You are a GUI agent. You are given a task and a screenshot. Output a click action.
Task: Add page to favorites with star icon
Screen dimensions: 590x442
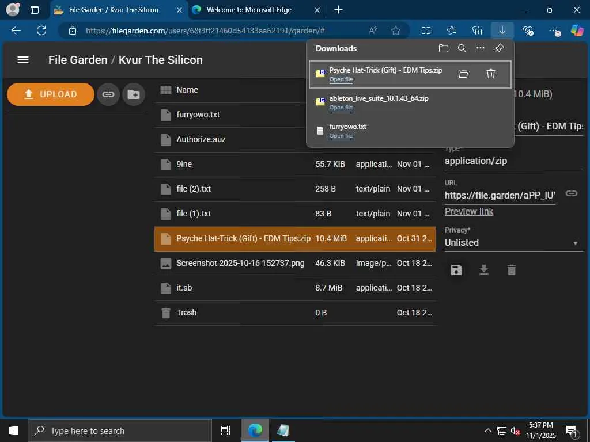click(x=395, y=31)
